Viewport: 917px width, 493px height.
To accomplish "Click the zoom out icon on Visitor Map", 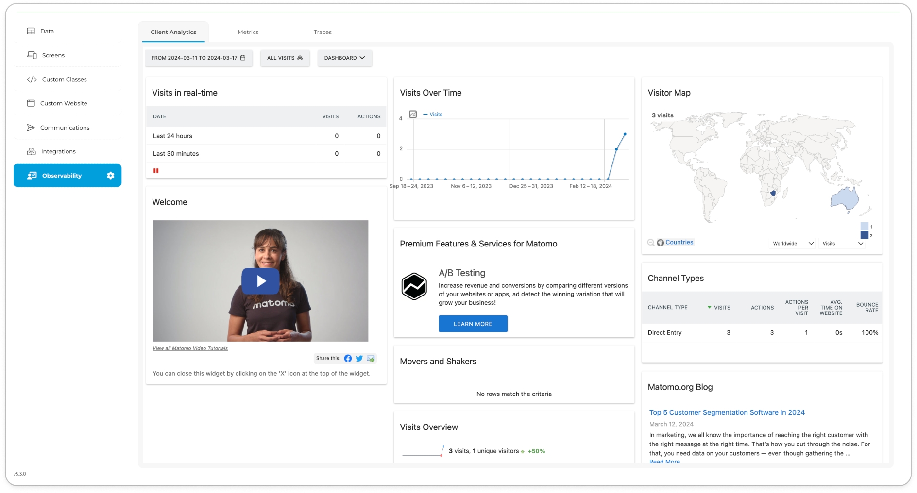I will (651, 243).
